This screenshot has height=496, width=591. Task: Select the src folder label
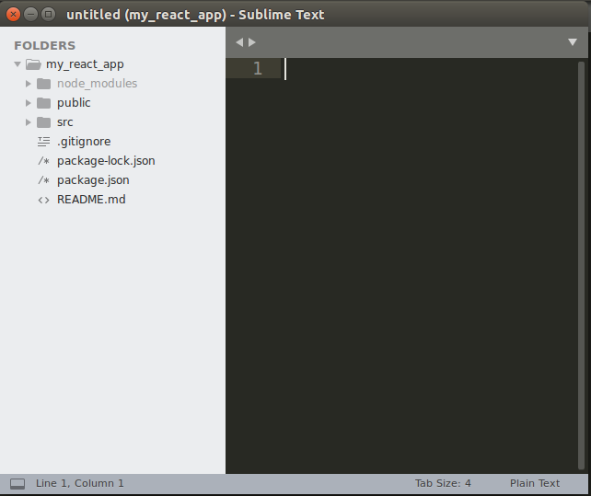coord(64,122)
